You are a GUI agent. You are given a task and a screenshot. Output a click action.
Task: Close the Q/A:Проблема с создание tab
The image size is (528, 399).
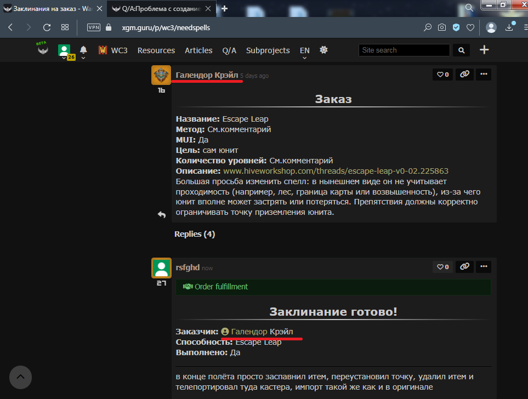click(208, 8)
